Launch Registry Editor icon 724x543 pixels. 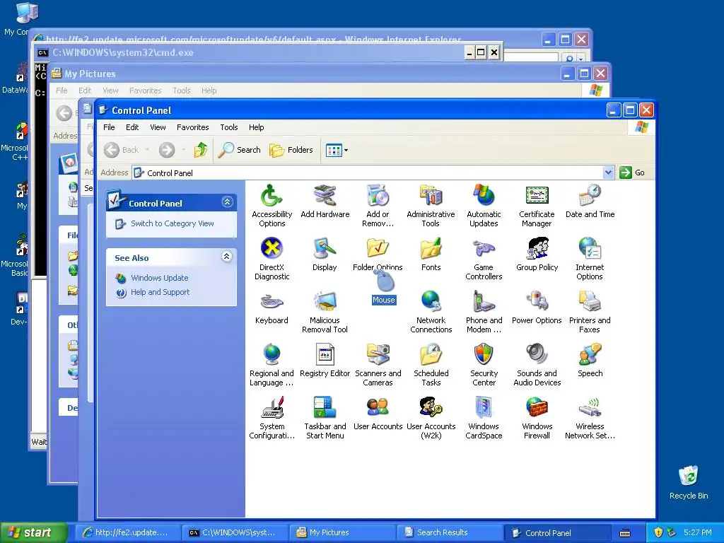point(325,361)
